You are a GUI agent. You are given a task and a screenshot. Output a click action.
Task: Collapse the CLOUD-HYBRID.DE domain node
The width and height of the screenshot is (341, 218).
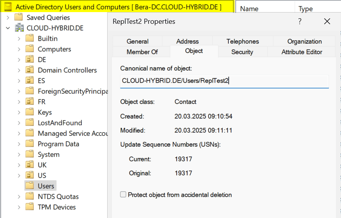pyautogui.click(x=8, y=28)
